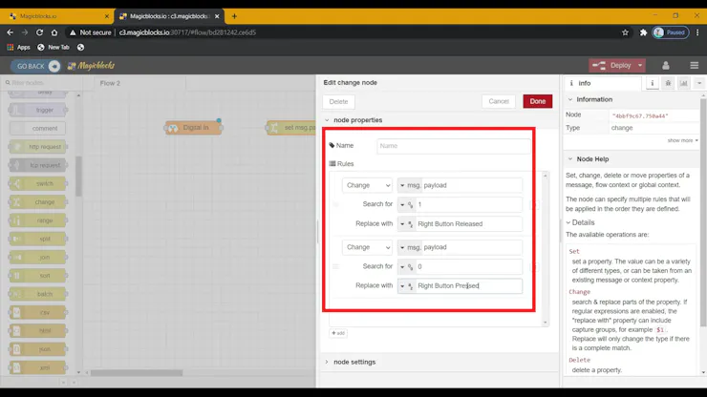The width and height of the screenshot is (707, 397).
Task: Select the batch node in the palette
Action: [38, 294]
